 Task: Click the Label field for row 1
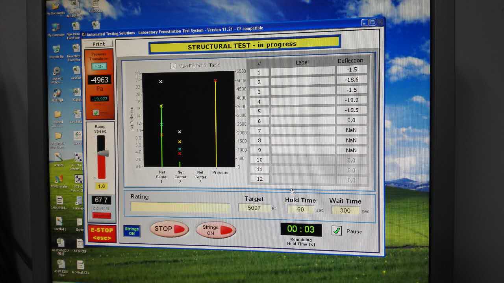coord(302,71)
